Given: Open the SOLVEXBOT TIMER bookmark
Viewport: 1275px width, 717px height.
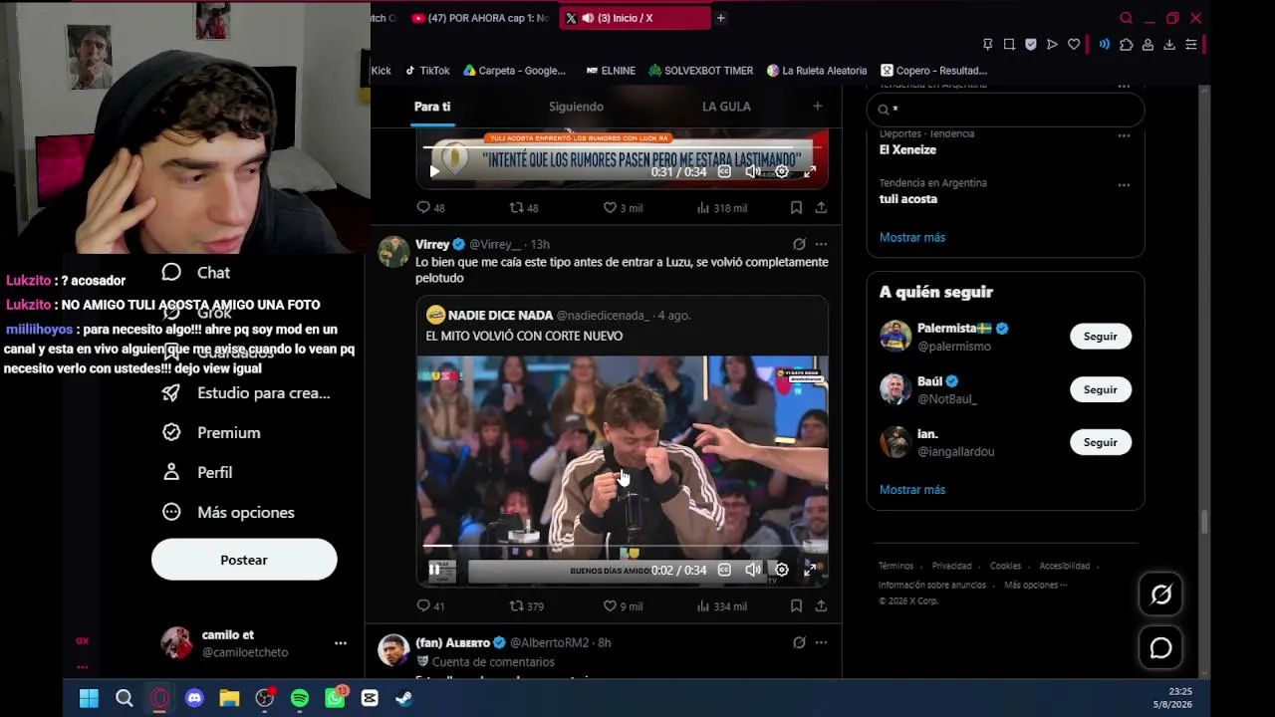Looking at the screenshot, I should pyautogui.click(x=700, y=71).
